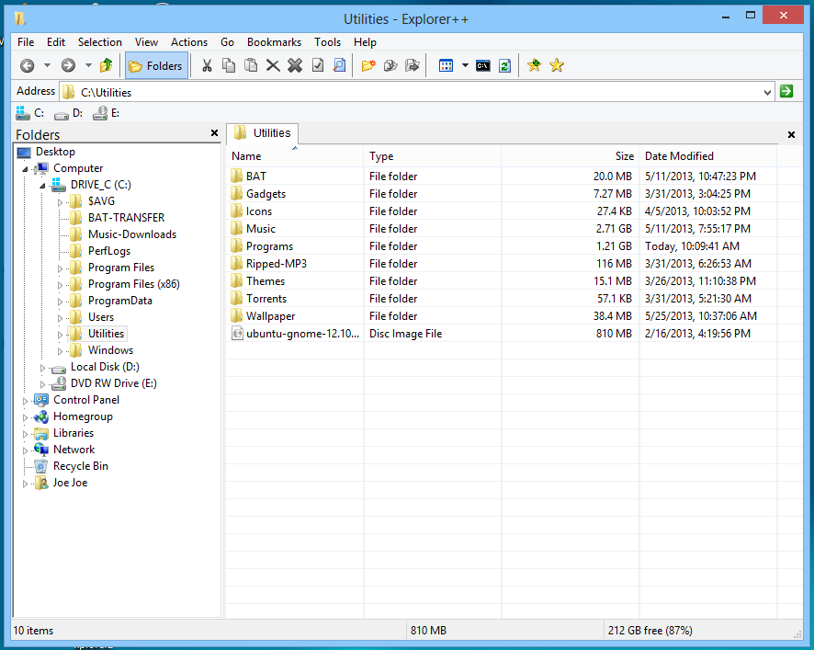Select the Utilities tab

262,131
